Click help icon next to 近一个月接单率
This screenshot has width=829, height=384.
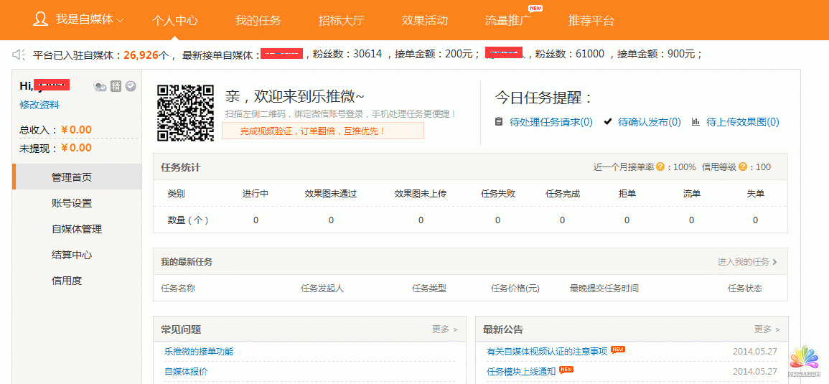(660, 167)
